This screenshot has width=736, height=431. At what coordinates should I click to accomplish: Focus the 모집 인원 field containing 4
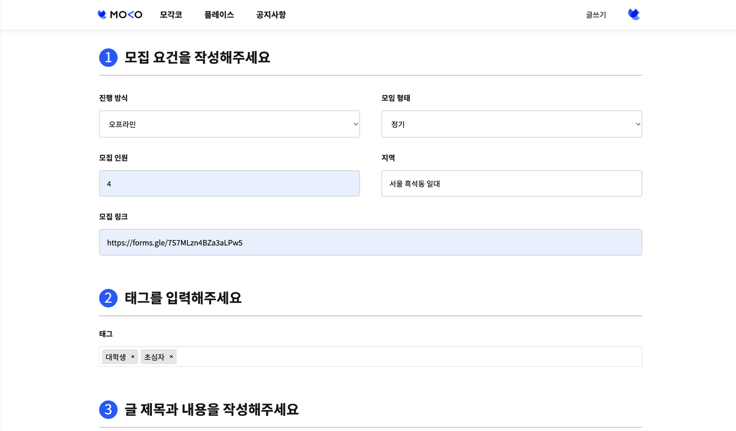(x=229, y=183)
